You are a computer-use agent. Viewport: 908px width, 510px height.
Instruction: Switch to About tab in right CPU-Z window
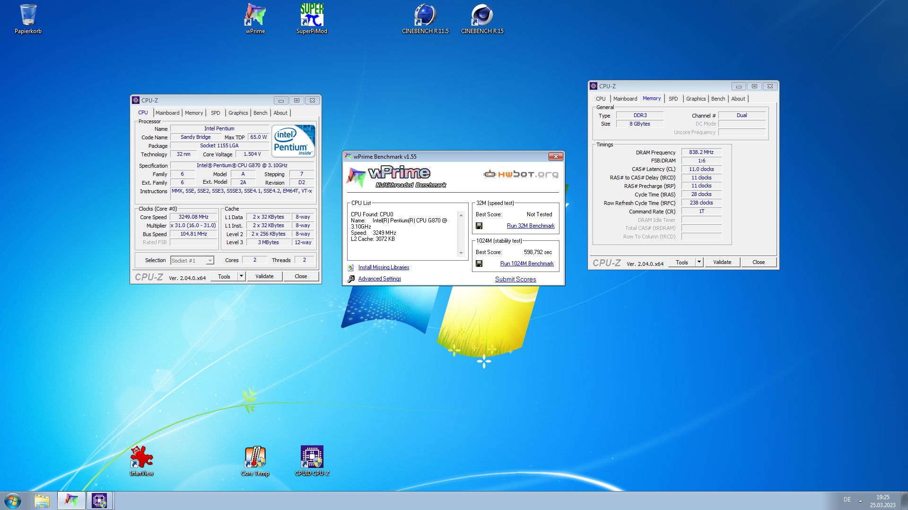[x=738, y=99]
